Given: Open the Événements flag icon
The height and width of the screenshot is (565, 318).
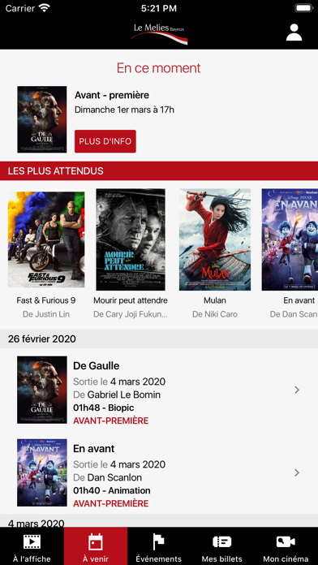Looking at the screenshot, I should point(159,541).
